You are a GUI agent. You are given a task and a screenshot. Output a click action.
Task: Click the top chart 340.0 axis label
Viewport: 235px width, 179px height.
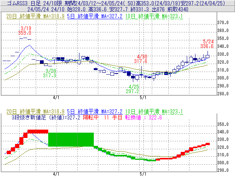[223, 46]
